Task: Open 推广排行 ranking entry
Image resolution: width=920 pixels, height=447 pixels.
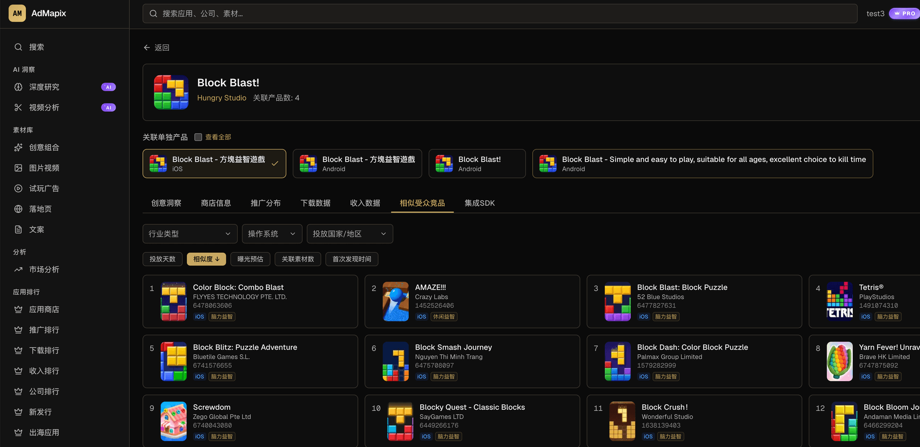Action: pyautogui.click(x=64, y=330)
